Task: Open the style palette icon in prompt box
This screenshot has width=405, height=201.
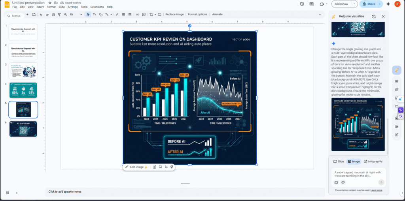Action: pyautogui.click(x=343, y=182)
